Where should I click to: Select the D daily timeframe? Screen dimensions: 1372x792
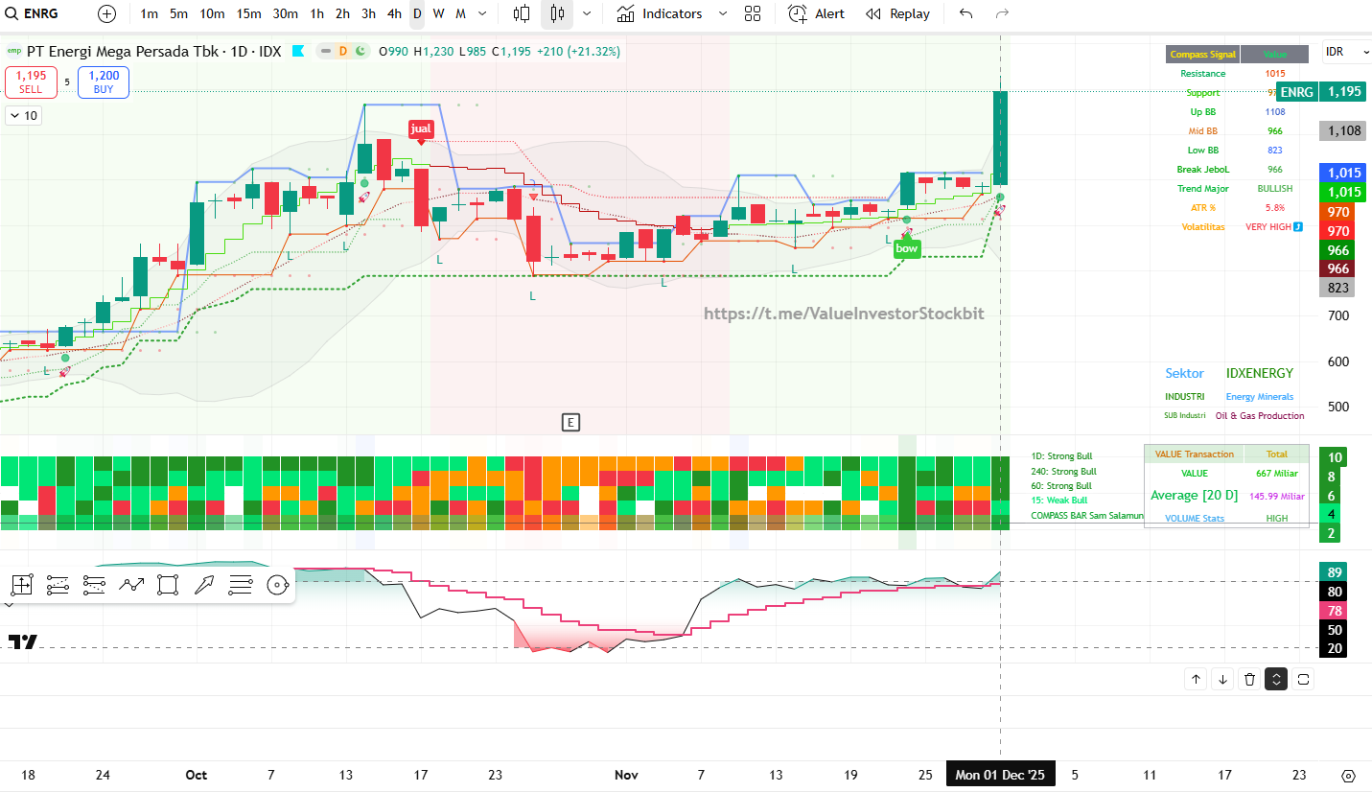point(417,13)
